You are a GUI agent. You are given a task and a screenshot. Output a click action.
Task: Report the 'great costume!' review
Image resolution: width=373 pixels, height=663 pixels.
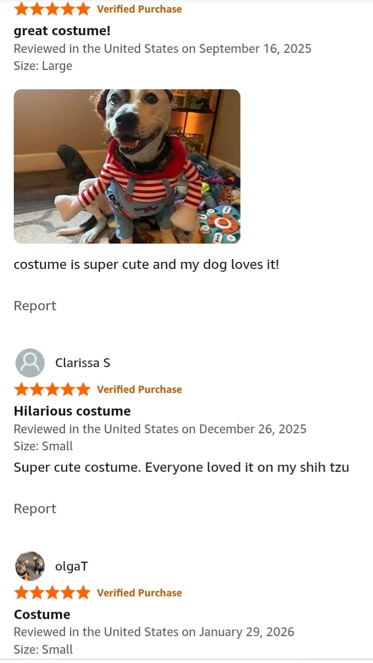click(x=35, y=306)
